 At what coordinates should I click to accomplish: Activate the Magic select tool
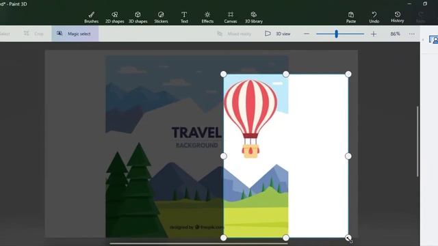75,33
